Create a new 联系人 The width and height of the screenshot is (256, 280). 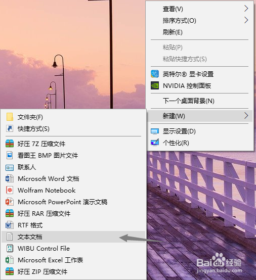click(73, 167)
